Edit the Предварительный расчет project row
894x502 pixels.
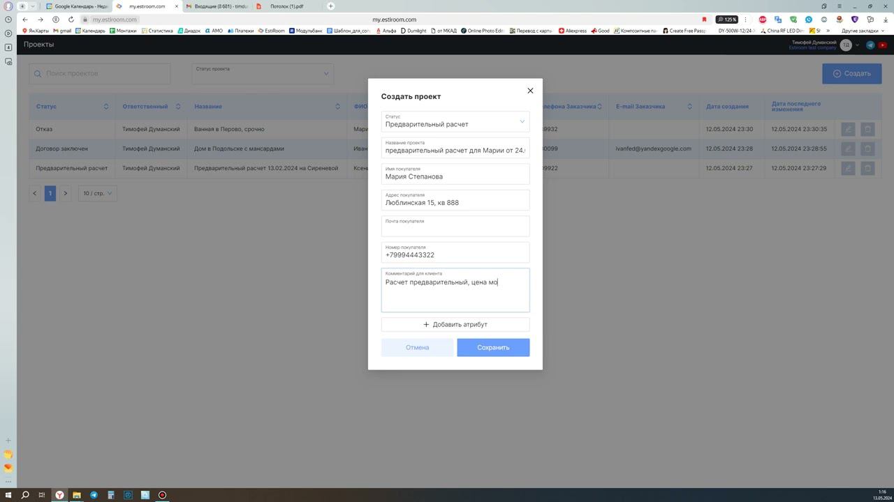(847, 168)
